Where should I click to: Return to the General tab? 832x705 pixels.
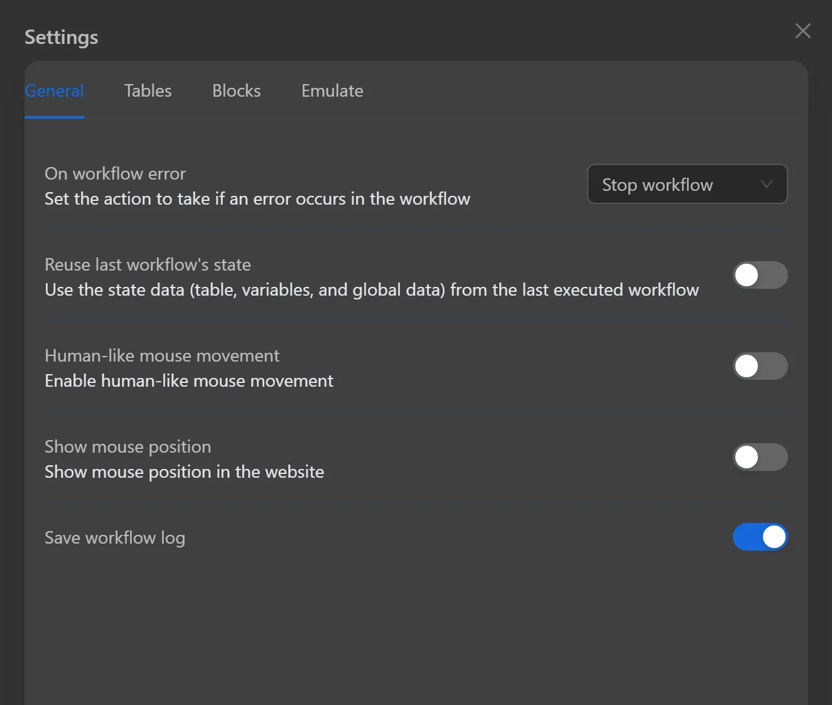click(x=55, y=91)
